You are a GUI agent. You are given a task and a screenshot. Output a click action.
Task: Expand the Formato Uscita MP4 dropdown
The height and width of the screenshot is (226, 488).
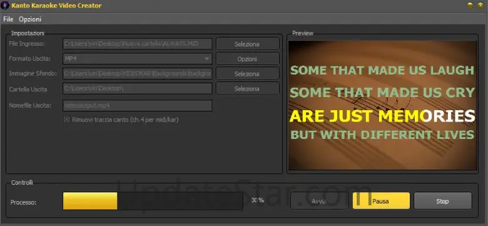(x=206, y=58)
